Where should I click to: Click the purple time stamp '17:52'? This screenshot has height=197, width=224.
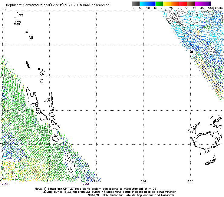(4, 184)
